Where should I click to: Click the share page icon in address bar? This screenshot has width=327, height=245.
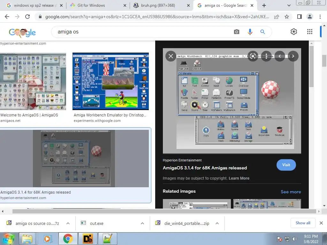277,17
